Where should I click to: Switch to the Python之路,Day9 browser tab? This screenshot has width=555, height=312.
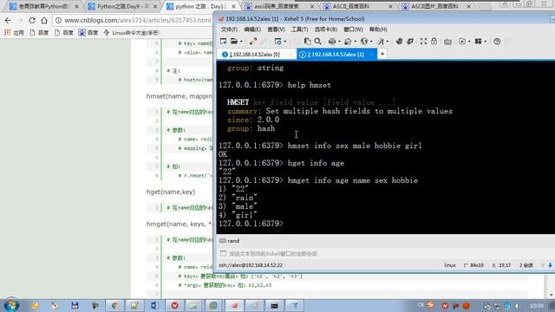tap(122, 6)
